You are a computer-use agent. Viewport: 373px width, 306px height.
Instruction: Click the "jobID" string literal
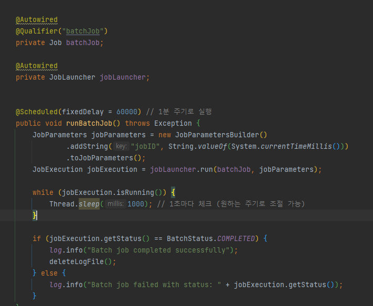tap(145, 146)
